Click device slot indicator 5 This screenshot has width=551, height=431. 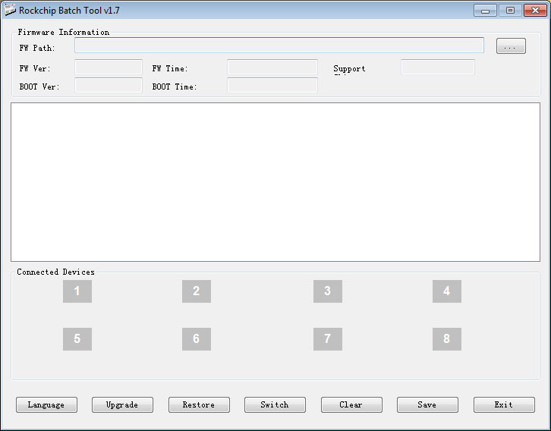point(77,339)
